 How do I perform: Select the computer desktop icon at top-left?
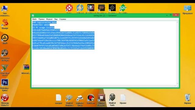[x=5, y=9]
